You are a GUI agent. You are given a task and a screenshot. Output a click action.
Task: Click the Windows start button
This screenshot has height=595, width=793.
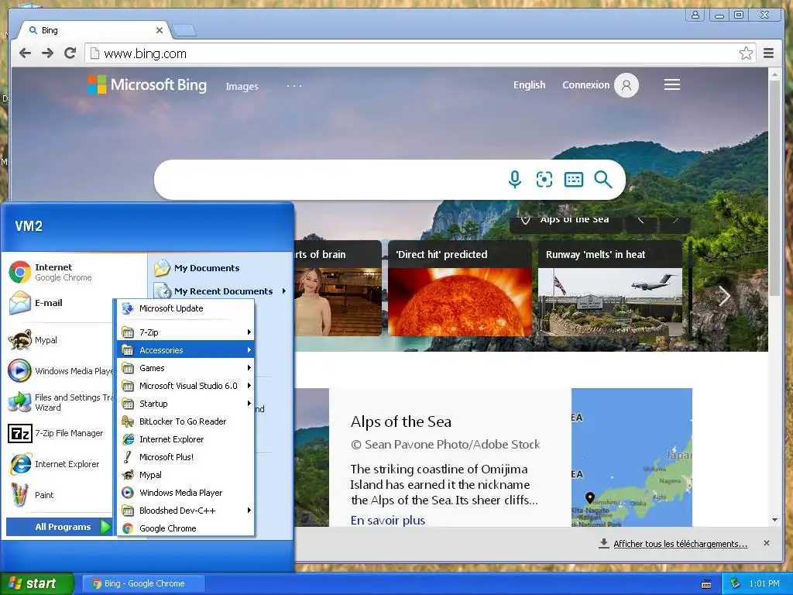click(x=36, y=583)
